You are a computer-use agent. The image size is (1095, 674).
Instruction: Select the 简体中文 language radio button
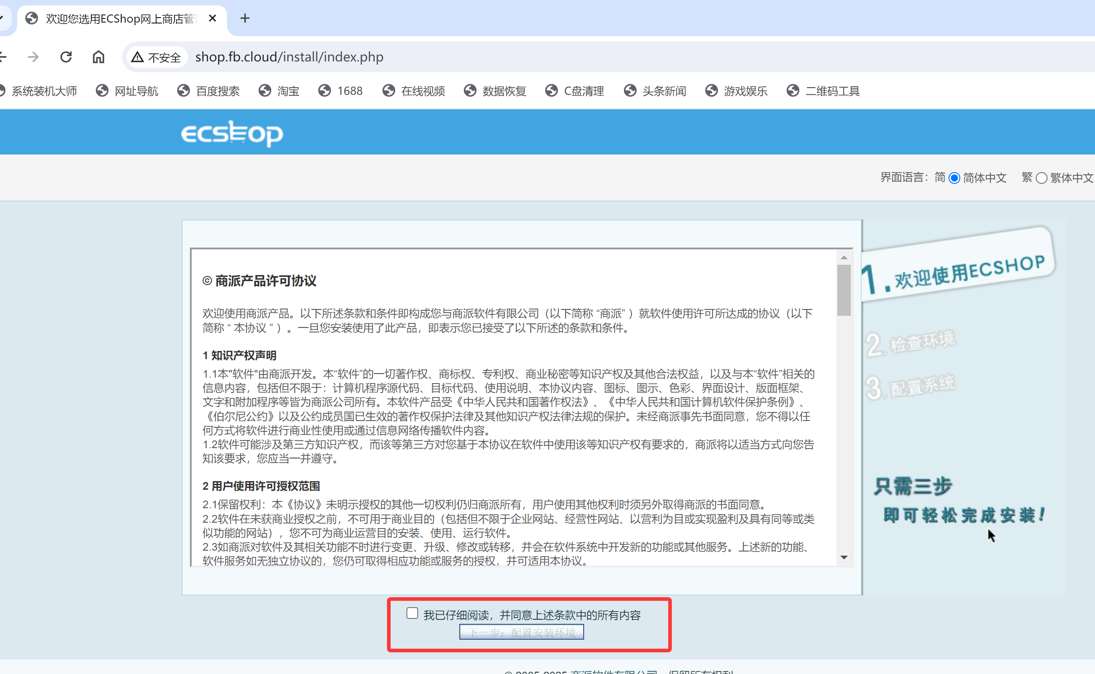954,178
